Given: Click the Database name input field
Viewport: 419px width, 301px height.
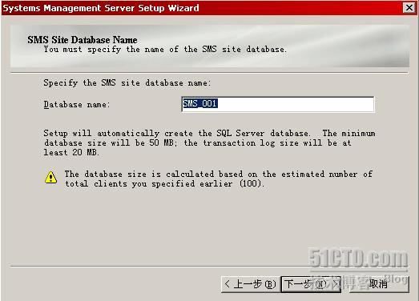Looking at the screenshot, I should point(278,104).
